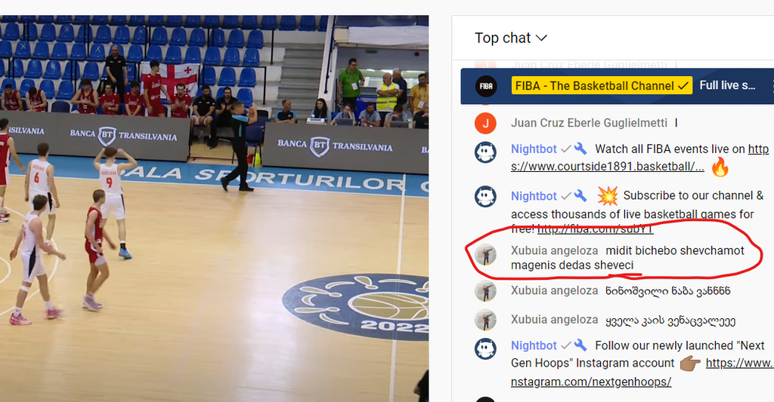Click the basketball video player area
The image size is (774, 402).
point(214,208)
